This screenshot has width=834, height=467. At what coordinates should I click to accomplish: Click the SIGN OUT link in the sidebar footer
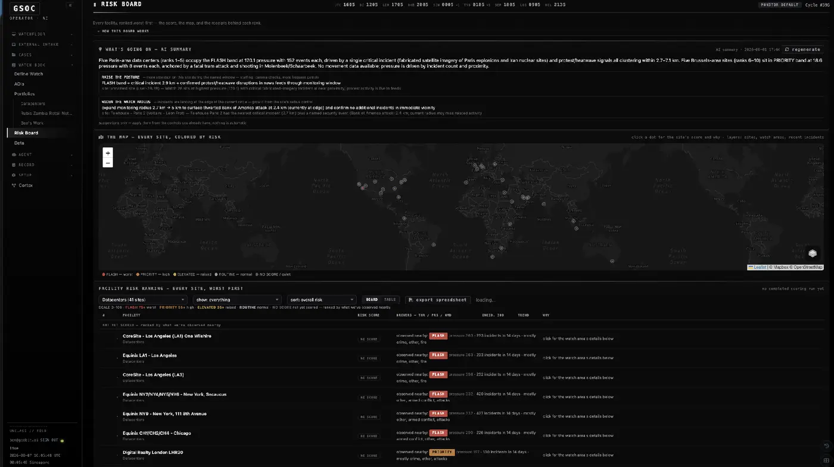(49, 440)
